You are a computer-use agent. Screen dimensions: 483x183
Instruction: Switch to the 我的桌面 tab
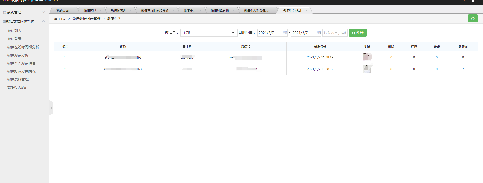63,10
